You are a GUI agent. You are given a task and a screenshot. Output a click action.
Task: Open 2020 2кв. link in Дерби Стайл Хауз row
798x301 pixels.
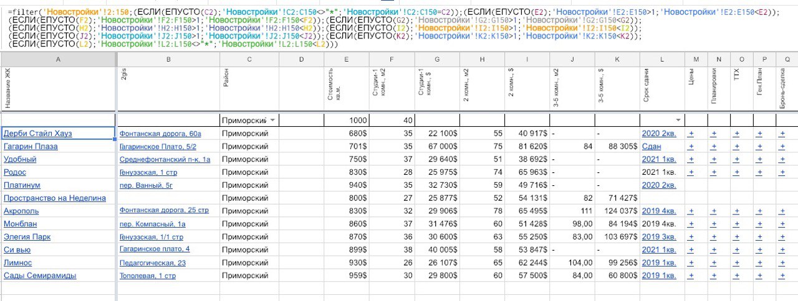tap(659, 133)
